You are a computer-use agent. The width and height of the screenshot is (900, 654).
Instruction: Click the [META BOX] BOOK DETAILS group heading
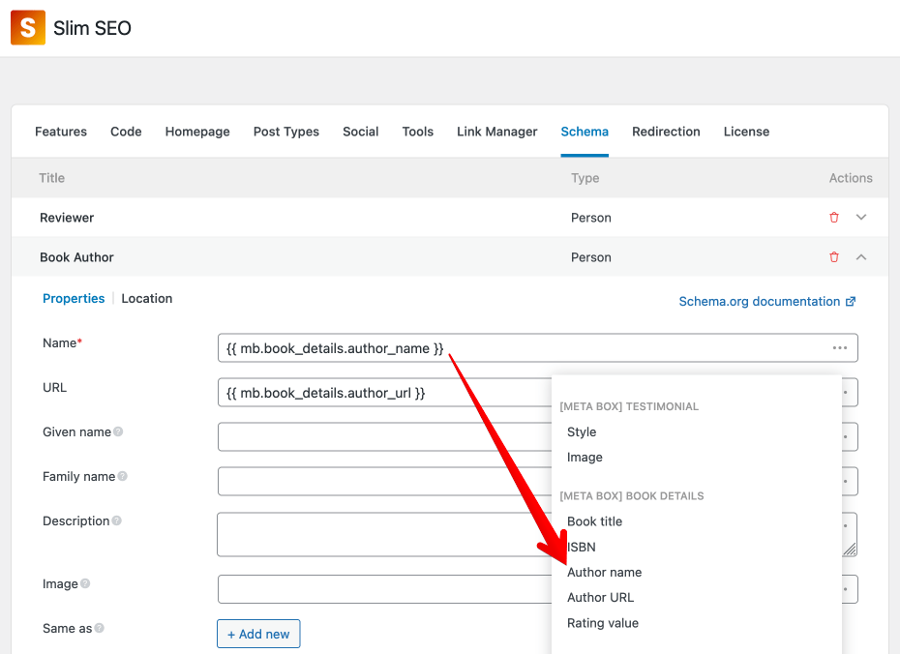(x=632, y=495)
